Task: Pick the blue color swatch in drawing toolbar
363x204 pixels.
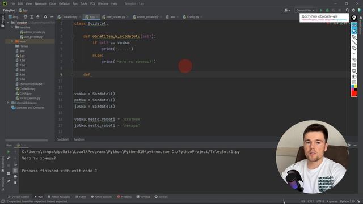Action: pos(353,87)
